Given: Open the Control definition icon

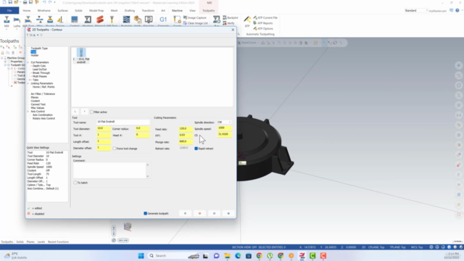Looking at the screenshot, I should (74, 20).
